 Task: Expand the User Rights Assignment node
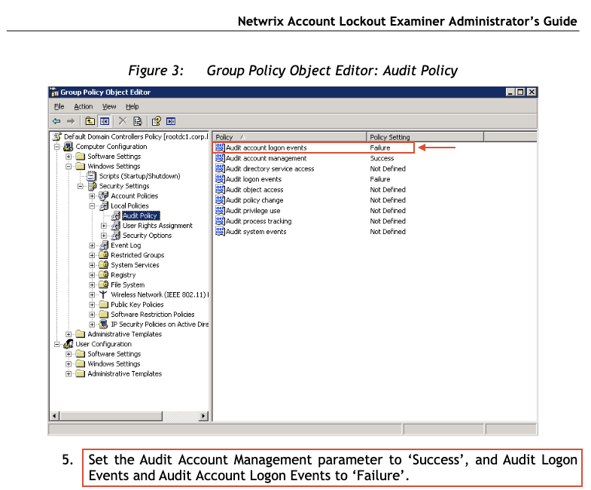pos(104,226)
